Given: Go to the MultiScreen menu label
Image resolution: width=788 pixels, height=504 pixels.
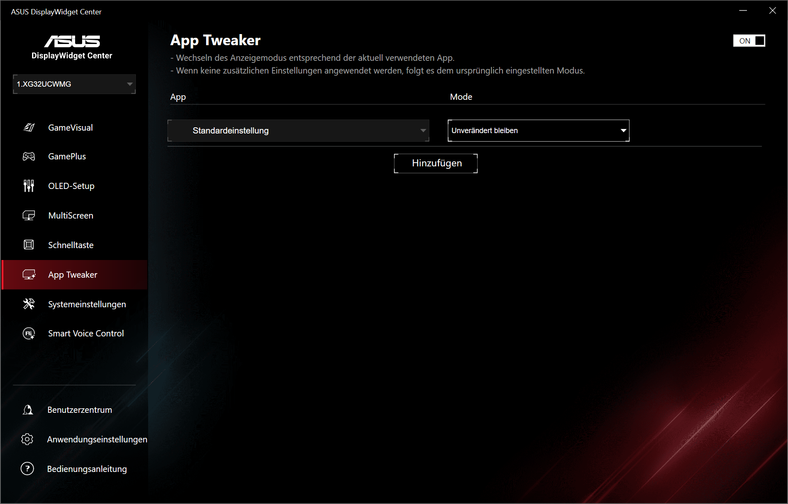Looking at the screenshot, I should pos(71,216).
